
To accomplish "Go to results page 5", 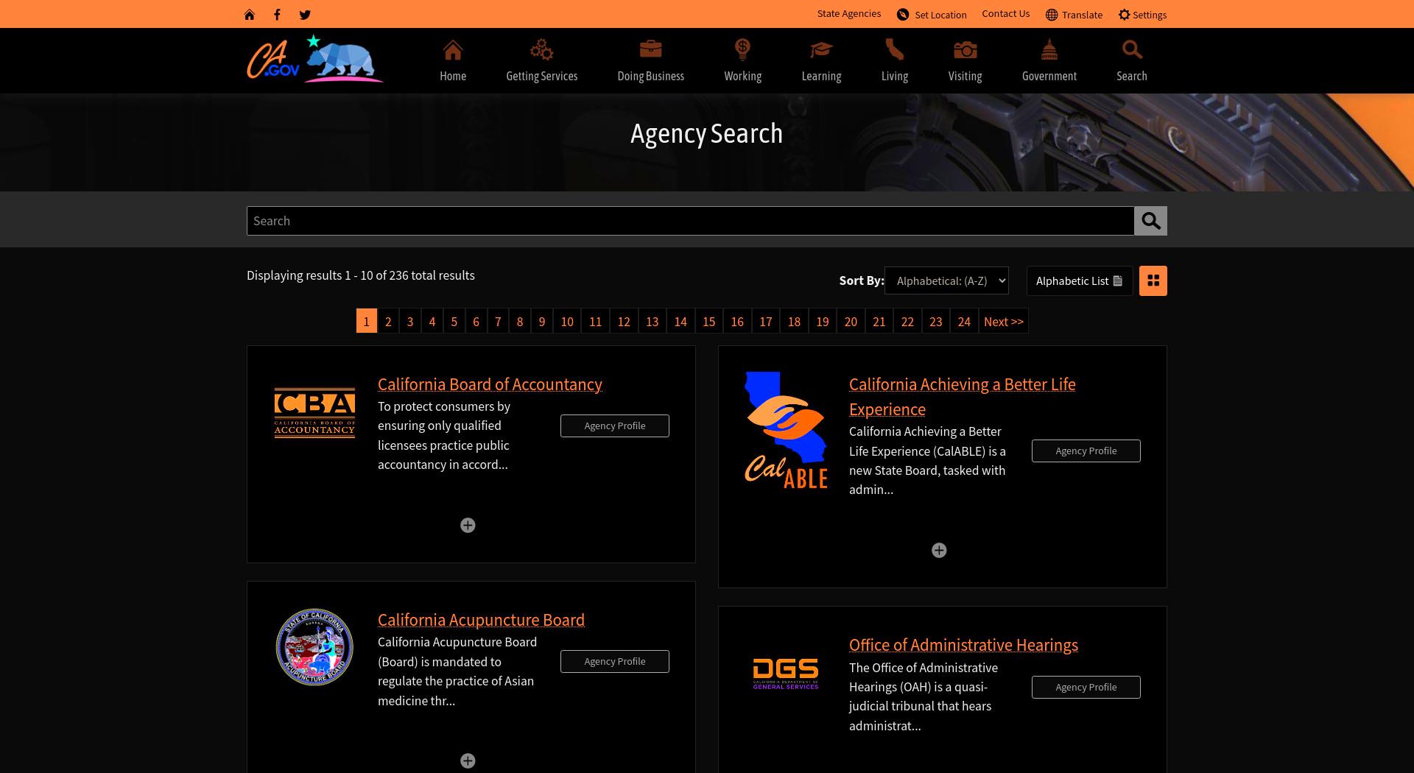I will 454,321.
